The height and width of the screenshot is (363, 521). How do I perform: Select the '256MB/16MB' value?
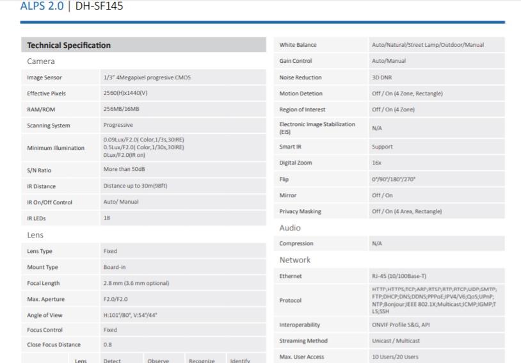click(x=121, y=109)
